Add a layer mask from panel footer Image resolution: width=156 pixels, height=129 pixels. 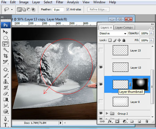[117, 121]
